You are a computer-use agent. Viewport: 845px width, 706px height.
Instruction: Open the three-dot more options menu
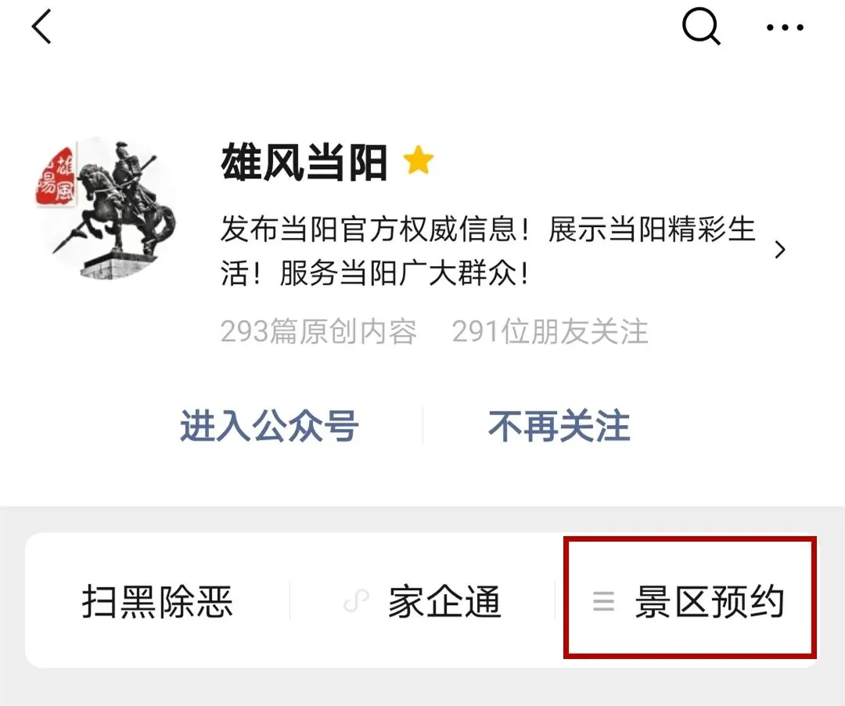[x=786, y=27]
